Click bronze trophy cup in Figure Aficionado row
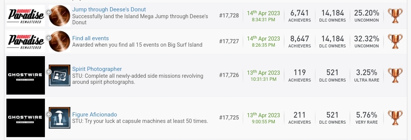 click(395, 118)
